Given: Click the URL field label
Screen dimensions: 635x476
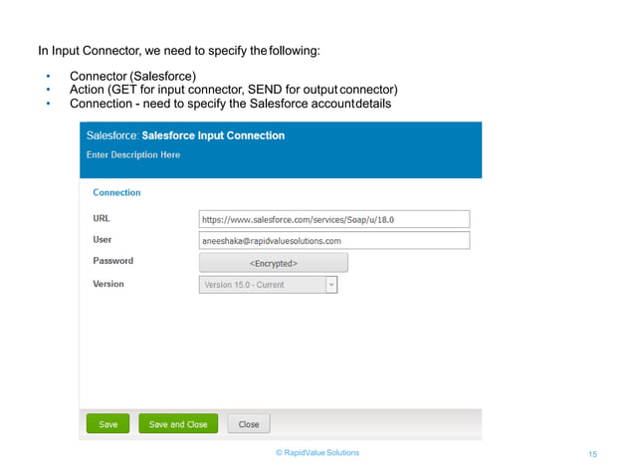Looking at the screenshot, I should coord(102,218).
